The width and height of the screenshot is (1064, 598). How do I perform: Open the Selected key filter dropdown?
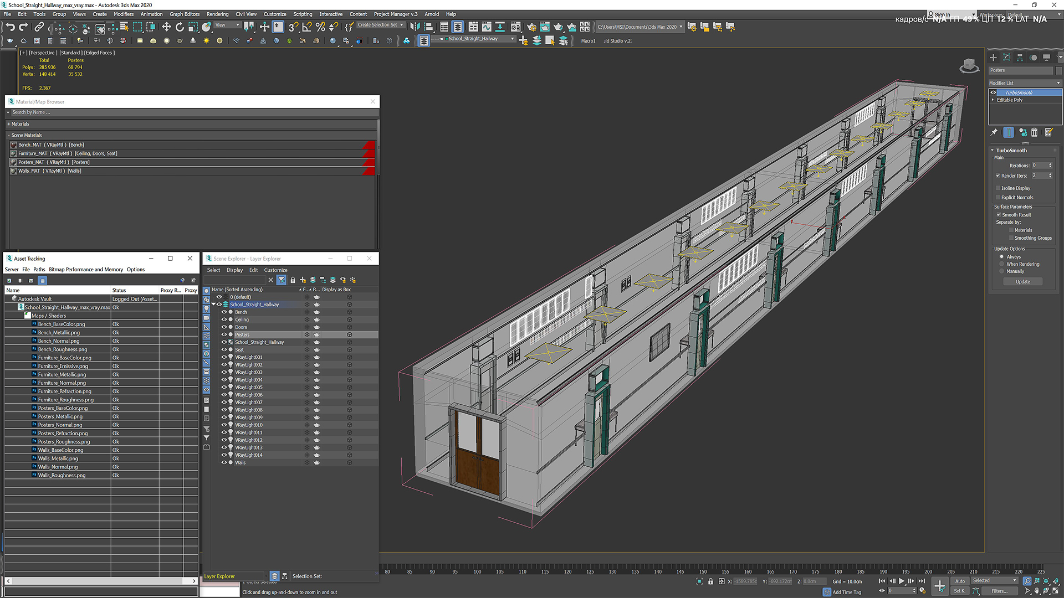(x=995, y=581)
